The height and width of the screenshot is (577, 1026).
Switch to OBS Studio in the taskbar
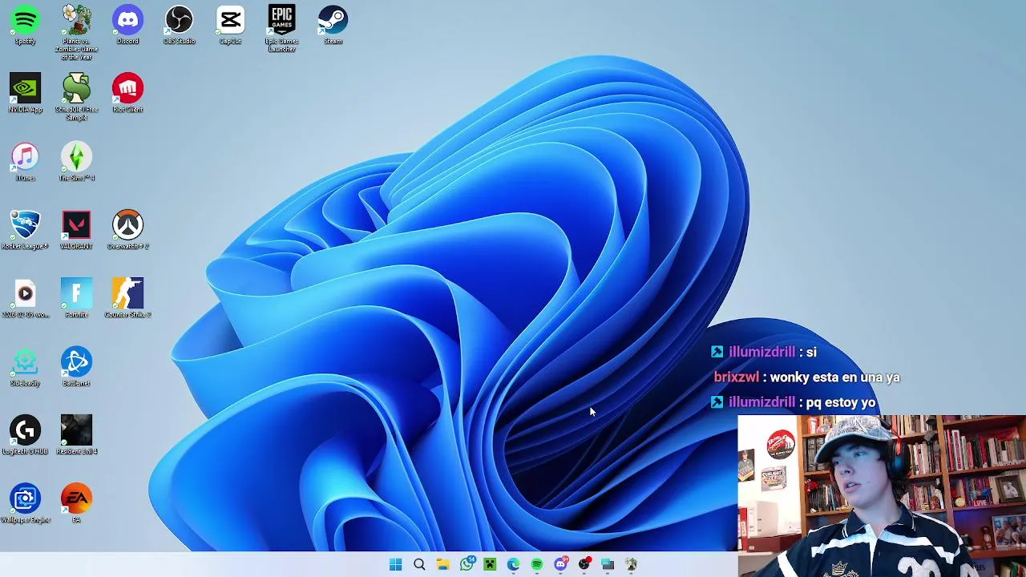pos(584,564)
